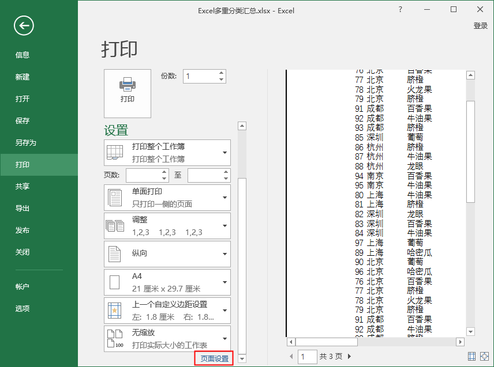Click the pages from input field

pyautogui.click(x=144, y=175)
